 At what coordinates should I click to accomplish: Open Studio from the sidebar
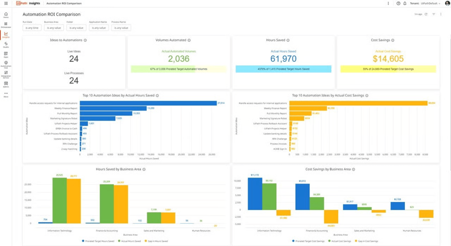click(x=6, y=45)
